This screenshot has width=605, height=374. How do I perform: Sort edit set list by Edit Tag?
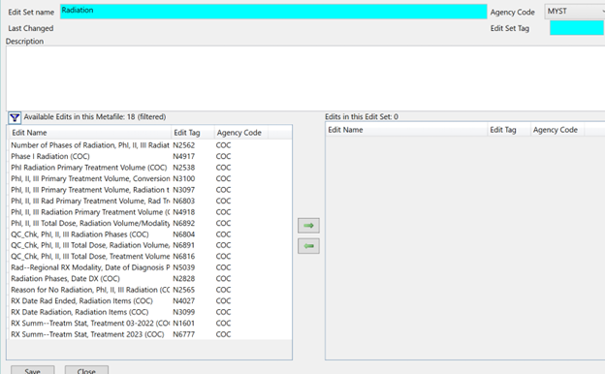[x=509, y=130]
